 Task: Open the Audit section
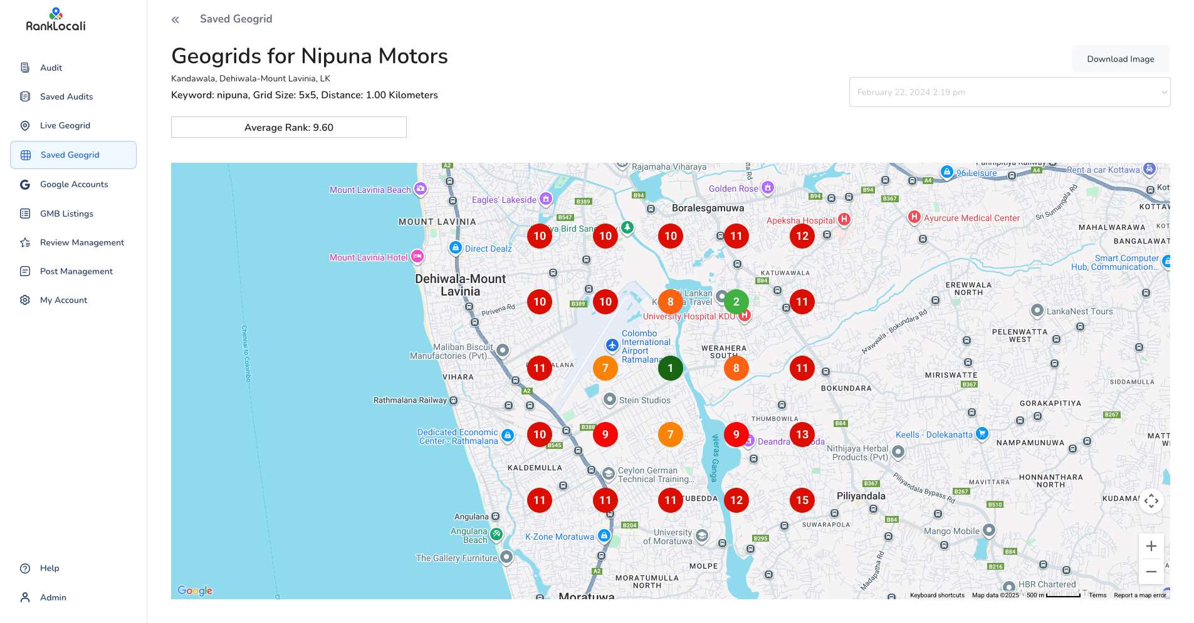pyautogui.click(x=51, y=68)
